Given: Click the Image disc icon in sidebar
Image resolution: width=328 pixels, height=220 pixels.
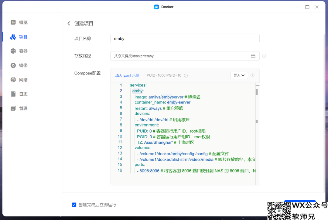Looking at the screenshot, I should (13, 65).
